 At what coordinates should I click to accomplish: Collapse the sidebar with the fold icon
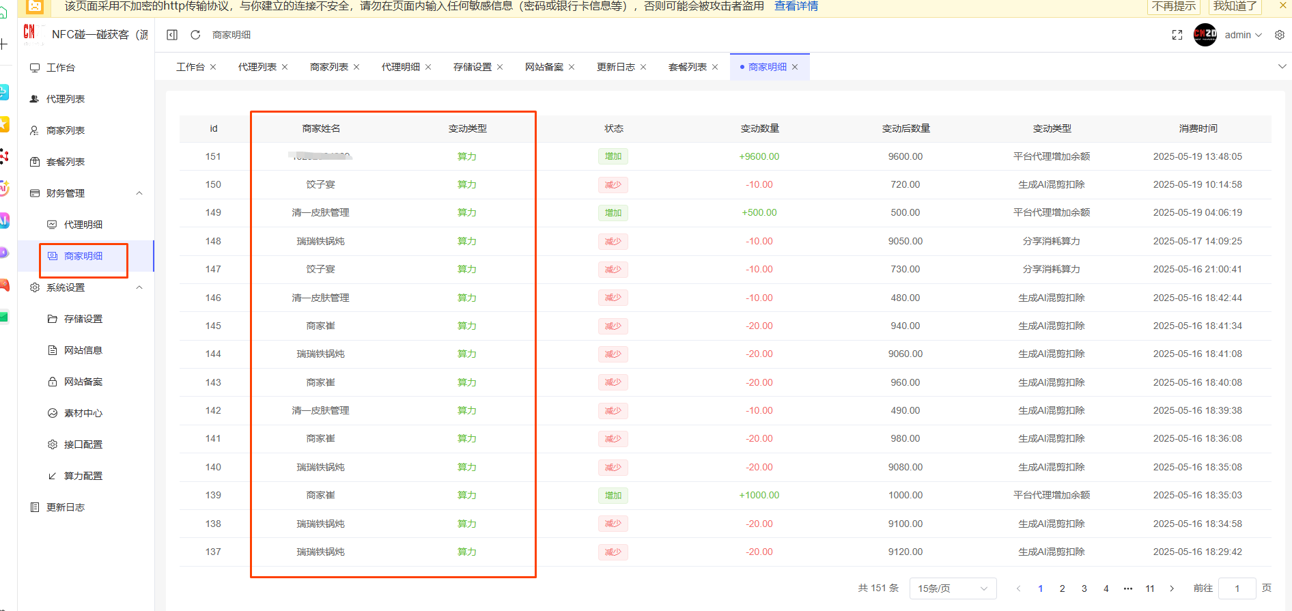click(172, 35)
